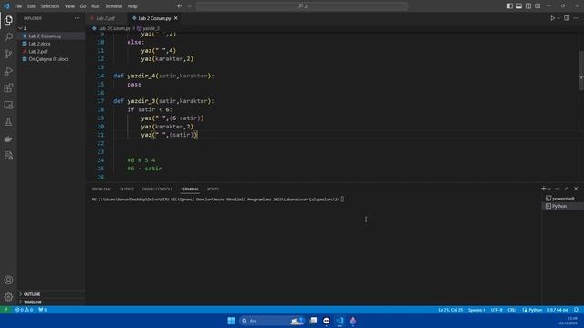This screenshot has height=328, width=584.
Task: Go back with the navigation arrow
Action: (180, 6)
